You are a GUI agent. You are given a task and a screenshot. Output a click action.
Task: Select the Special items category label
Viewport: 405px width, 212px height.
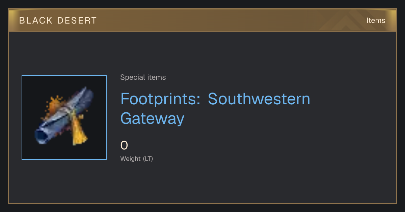pos(143,77)
